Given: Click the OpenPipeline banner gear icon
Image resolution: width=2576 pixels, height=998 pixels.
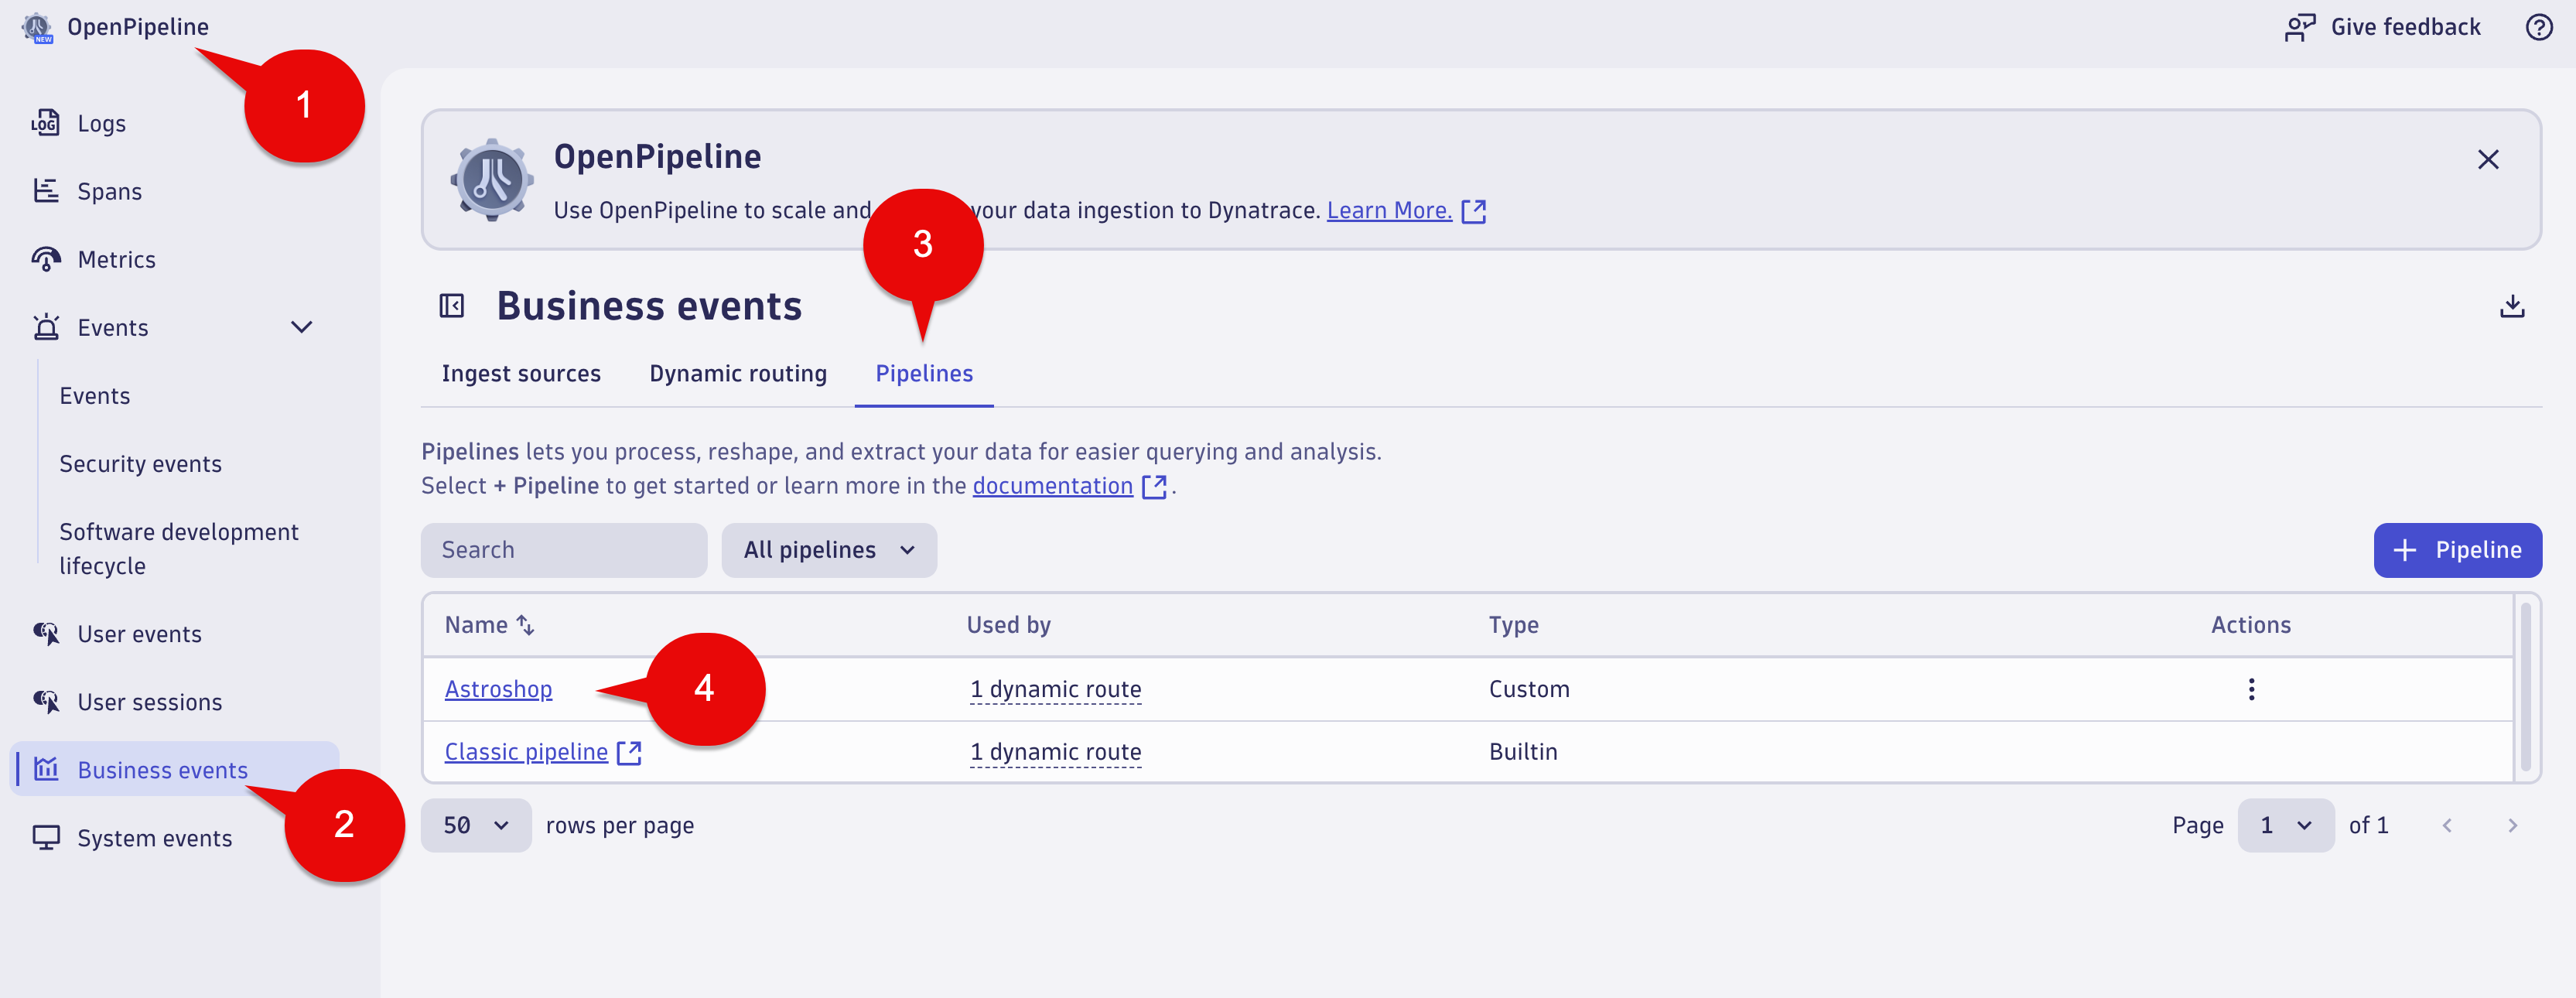Looking at the screenshot, I should pos(491,180).
